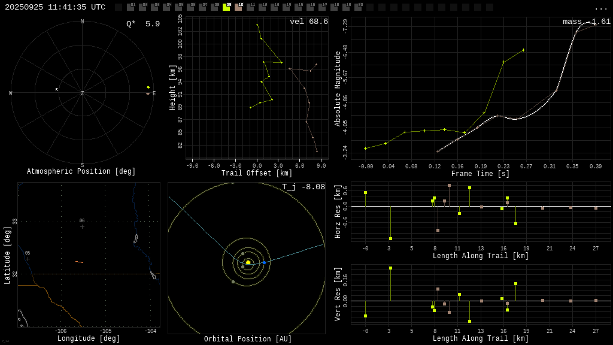Click the orange meteor track on map

[x=80, y=262]
